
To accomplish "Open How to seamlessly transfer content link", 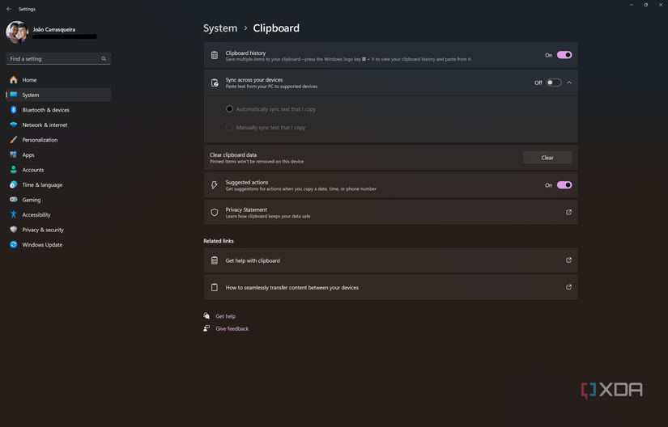I will 390,287.
